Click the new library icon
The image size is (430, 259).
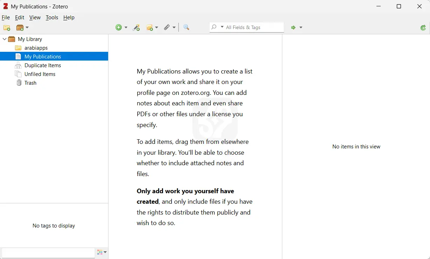click(x=20, y=28)
